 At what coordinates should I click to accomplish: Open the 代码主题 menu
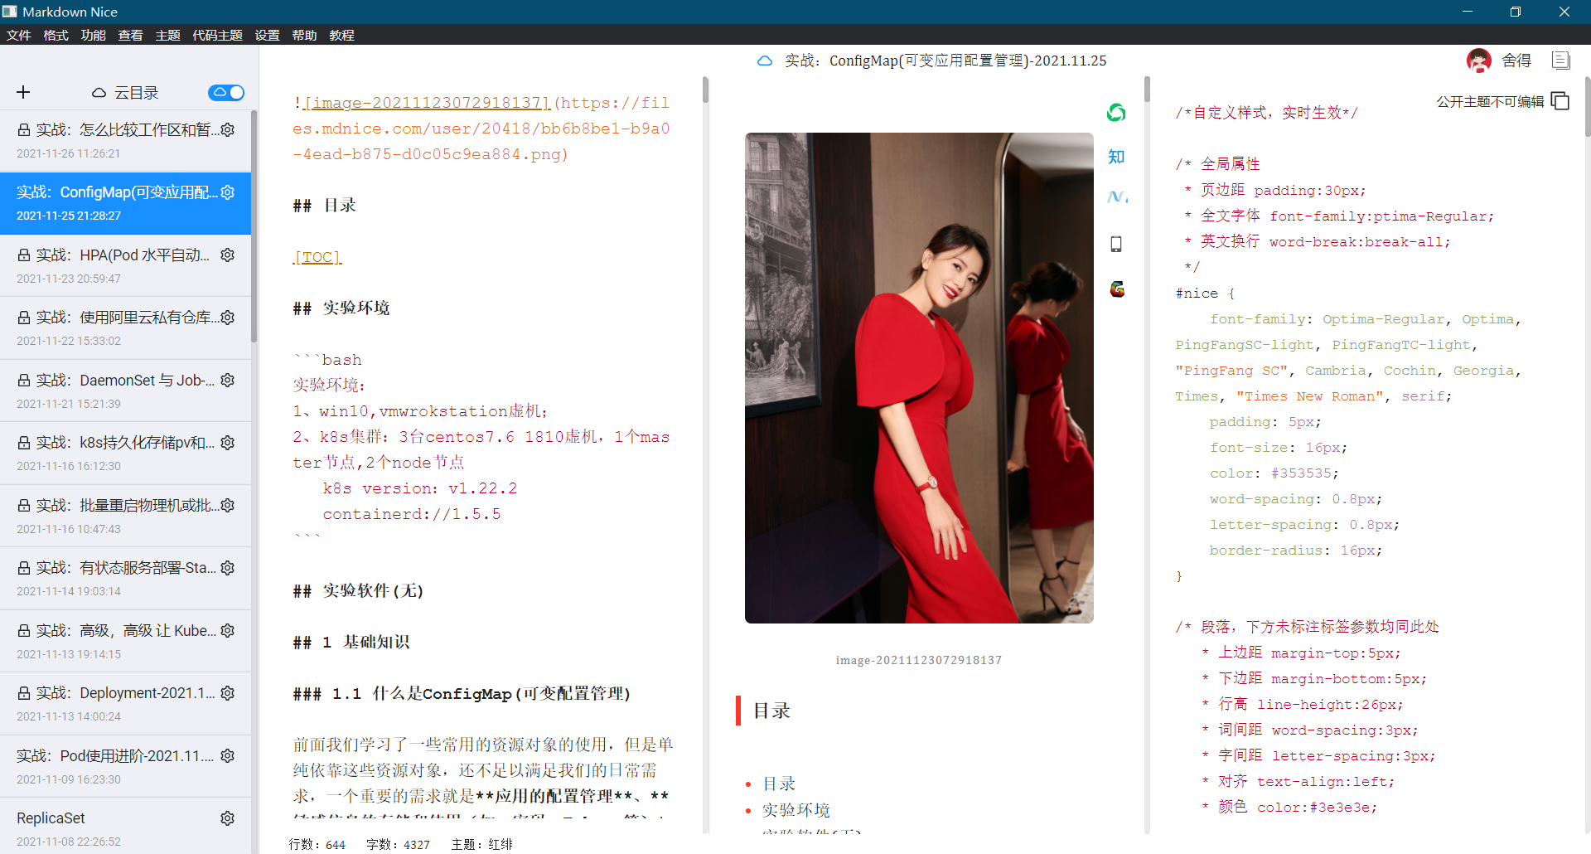pyautogui.click(x=217, y=35)
